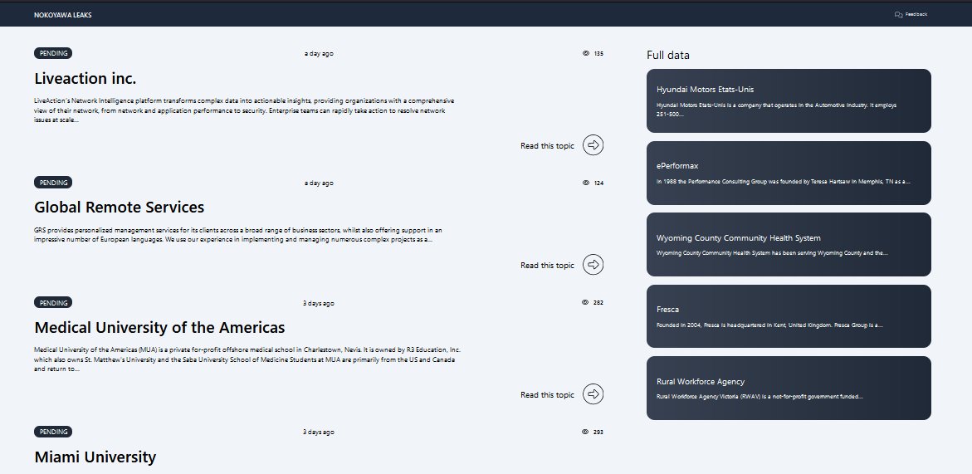Click the view count 293
The height and width of the screenshot is (474, 972).
point(598,432)
